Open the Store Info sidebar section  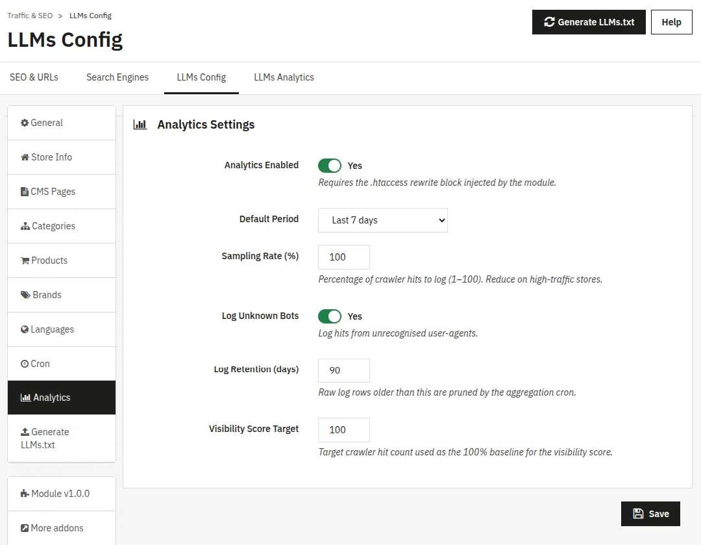[62, 157]
